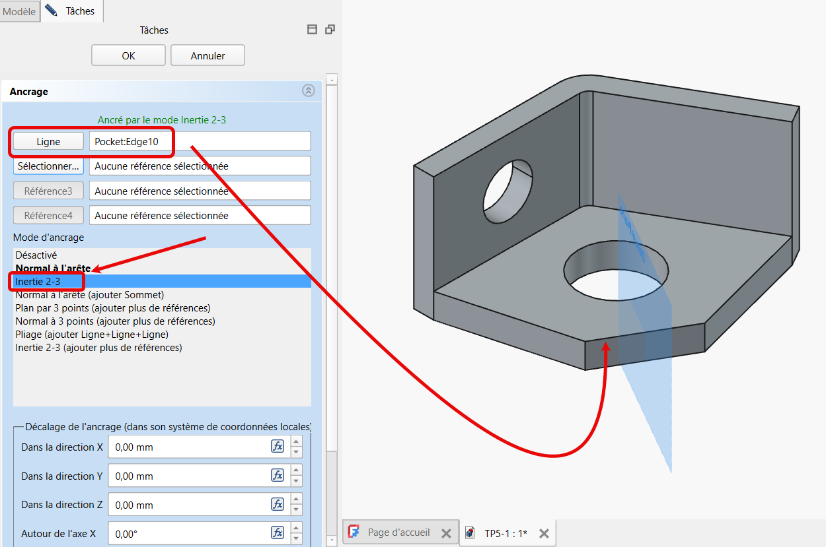This screenshot has height=547, width=826.
Task: Click the Sélectionner... reference button
Action: 48,166
